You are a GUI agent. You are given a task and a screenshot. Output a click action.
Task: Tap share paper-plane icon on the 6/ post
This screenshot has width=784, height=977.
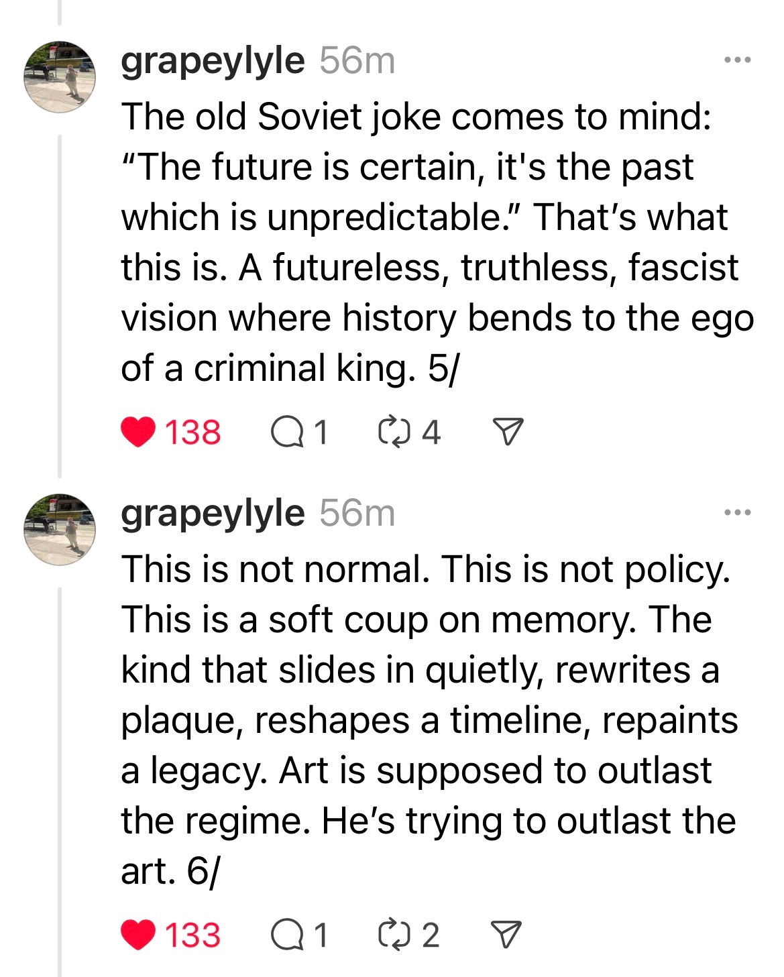click(506, 935)
